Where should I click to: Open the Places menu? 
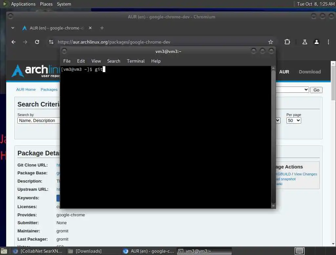(46, 4)
